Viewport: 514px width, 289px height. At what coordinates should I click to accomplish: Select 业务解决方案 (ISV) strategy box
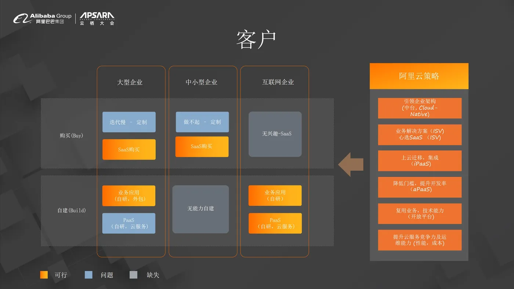pyautogui.click(x=420, y=135)
